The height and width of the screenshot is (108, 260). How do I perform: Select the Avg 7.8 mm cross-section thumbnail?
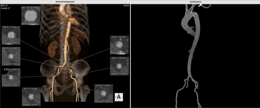pyautogui.click(x=11, y=56)
